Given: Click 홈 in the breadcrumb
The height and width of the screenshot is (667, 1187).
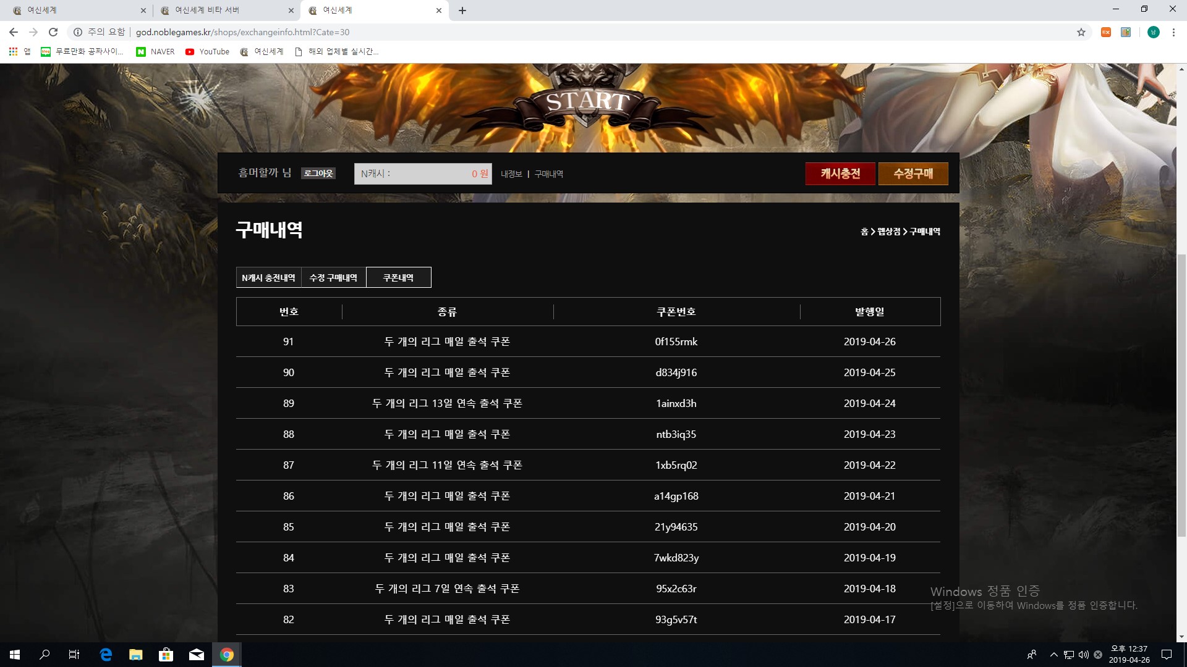Looking at the screenshot, I should click(x=864, y=232).
